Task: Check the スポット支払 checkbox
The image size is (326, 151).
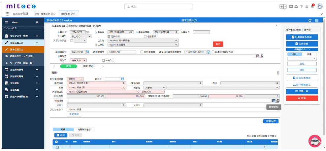Action: point(72,41)
